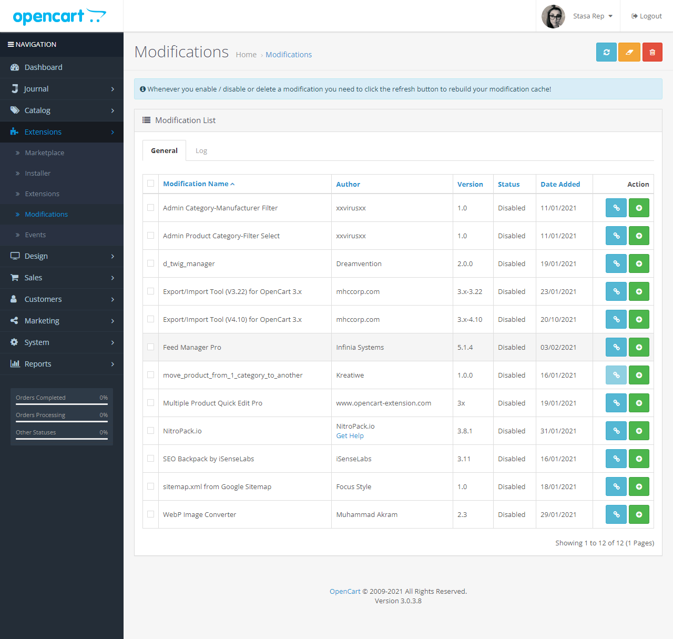Collapse the Extensions sidebar menu
673x639 pixels.
[62, 132]
